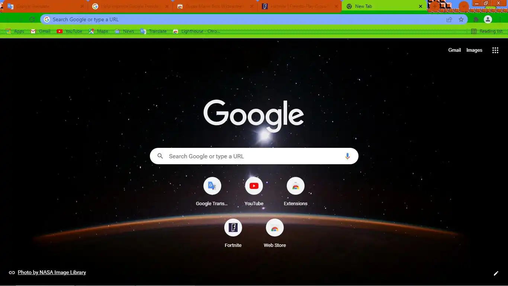
Task: Close the Help improve Google Translate tab
Action: click(167, 6)
